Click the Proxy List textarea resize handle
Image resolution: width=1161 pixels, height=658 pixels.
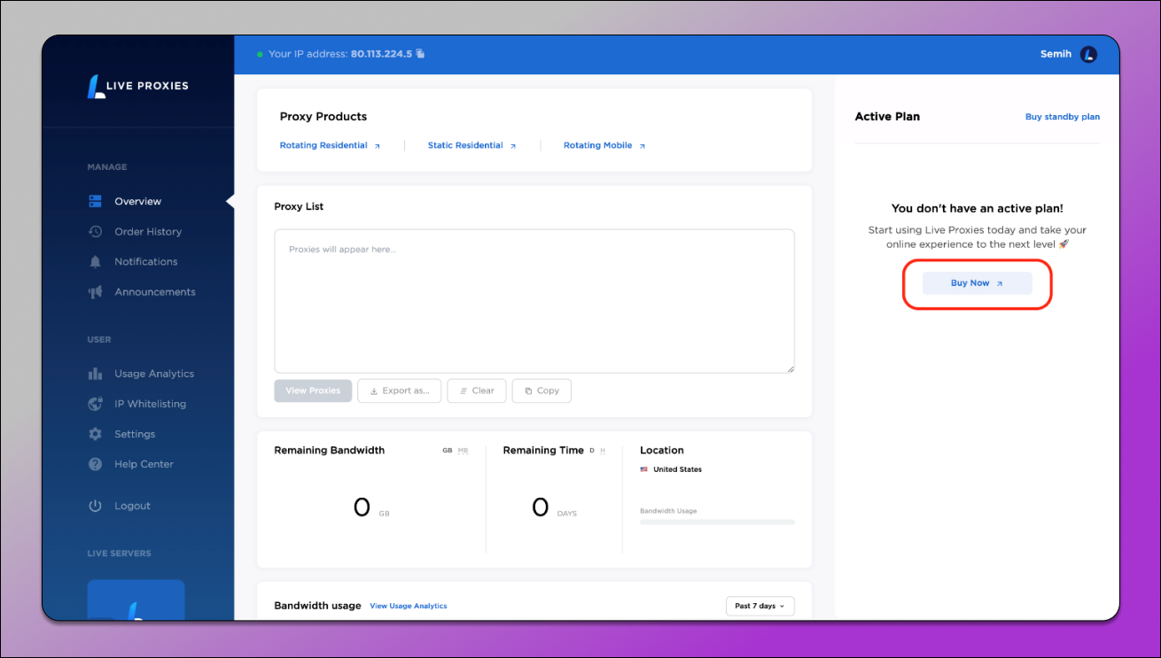(791, 368)
